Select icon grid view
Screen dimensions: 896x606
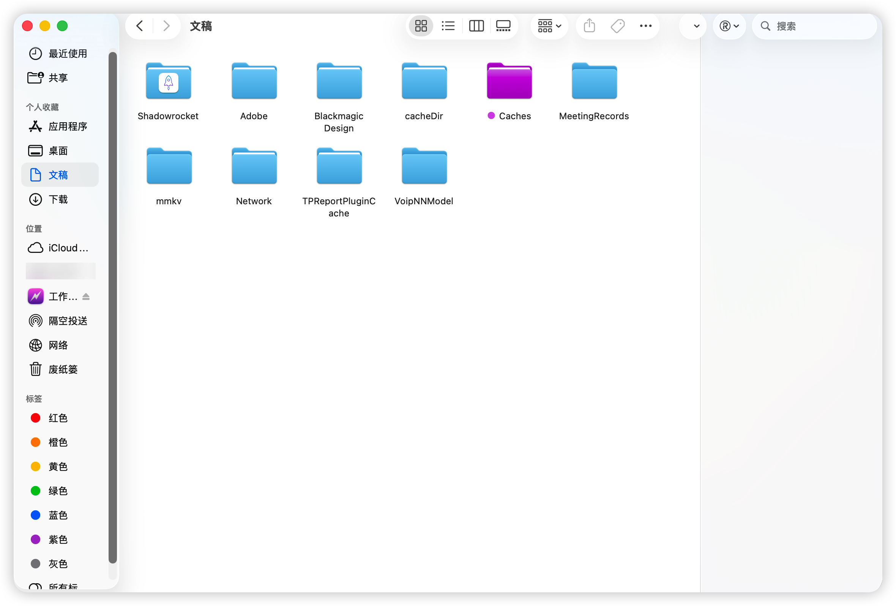point(421,26)
